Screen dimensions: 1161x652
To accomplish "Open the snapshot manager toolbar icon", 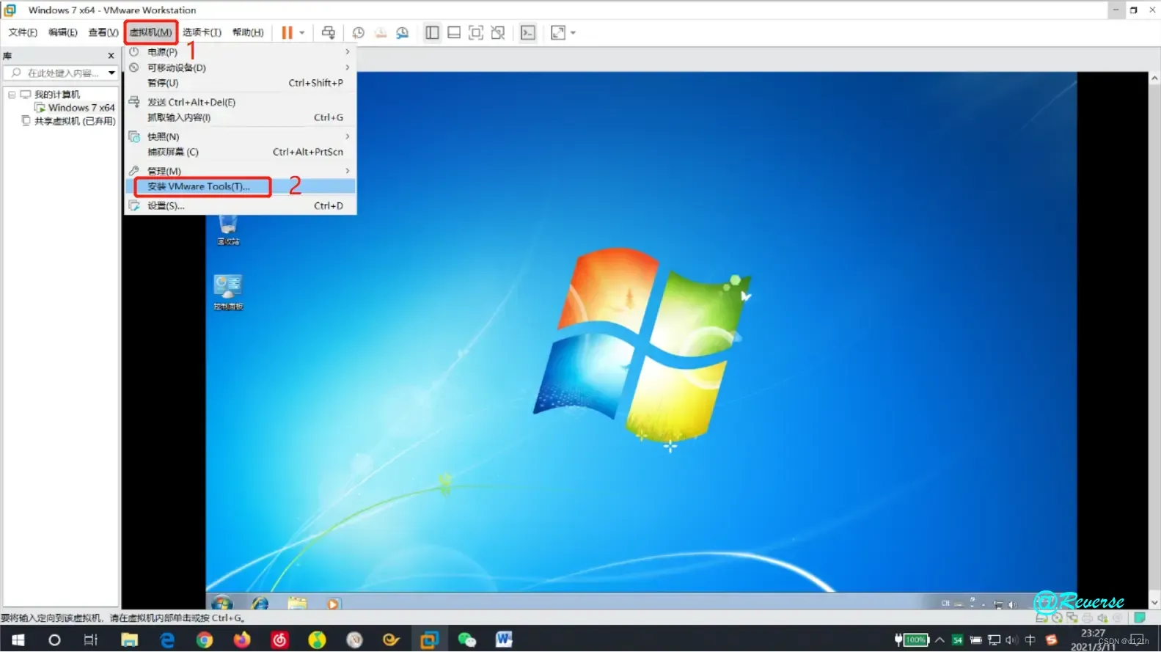I will (402, 32).
